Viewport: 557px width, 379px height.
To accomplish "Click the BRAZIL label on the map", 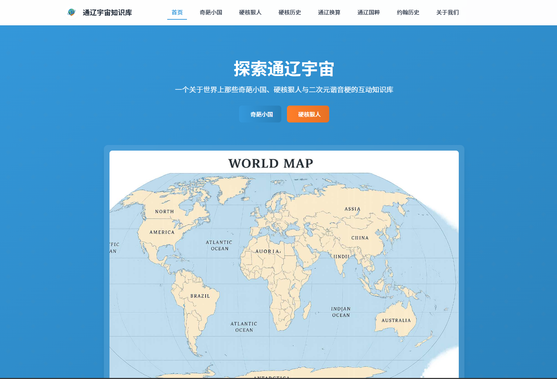I will (200, 296).
